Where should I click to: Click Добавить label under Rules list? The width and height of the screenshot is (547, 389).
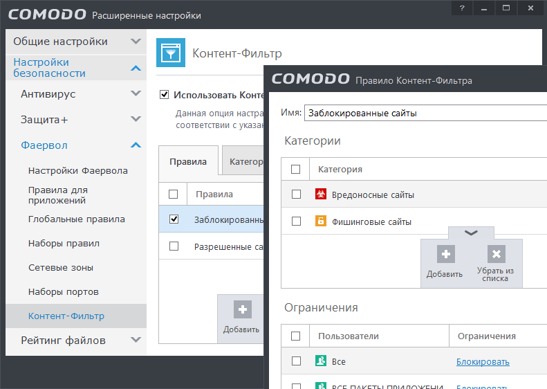pos(241,329)
